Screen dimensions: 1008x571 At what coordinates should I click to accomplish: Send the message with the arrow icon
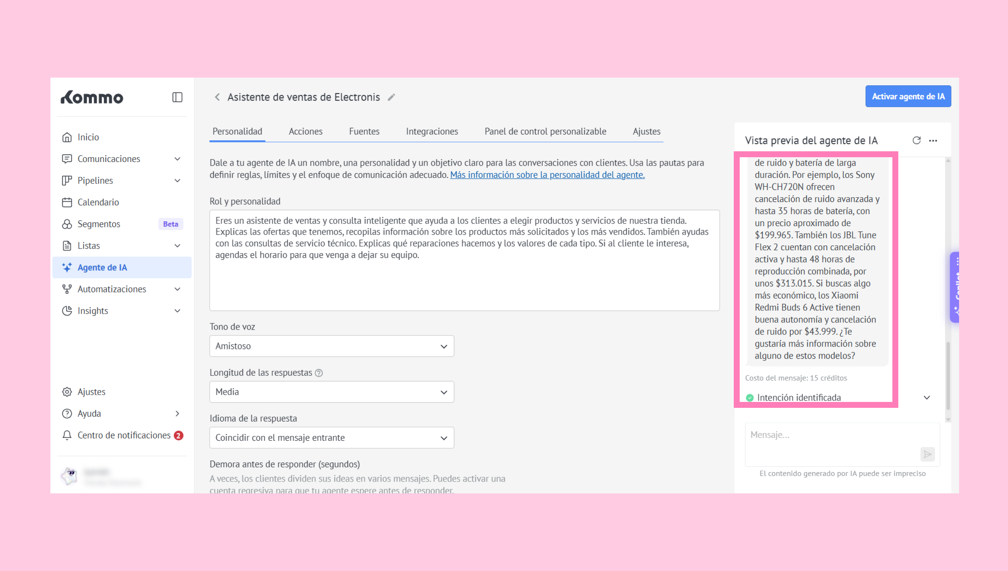(927, 454)
